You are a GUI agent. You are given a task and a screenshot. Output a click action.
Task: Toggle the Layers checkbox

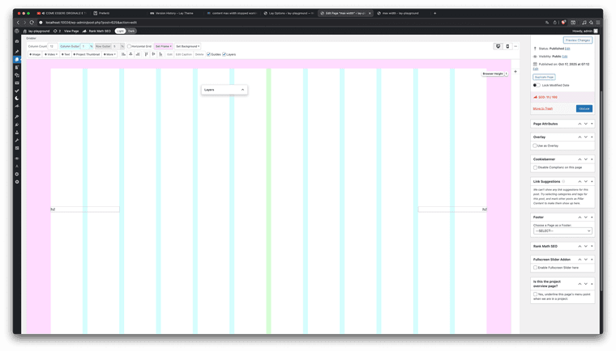coord(225,54)
